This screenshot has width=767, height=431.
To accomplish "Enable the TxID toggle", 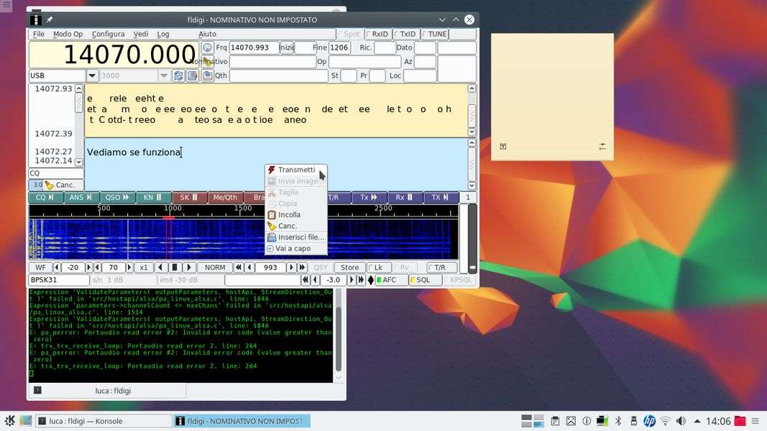I will (405, 34).
